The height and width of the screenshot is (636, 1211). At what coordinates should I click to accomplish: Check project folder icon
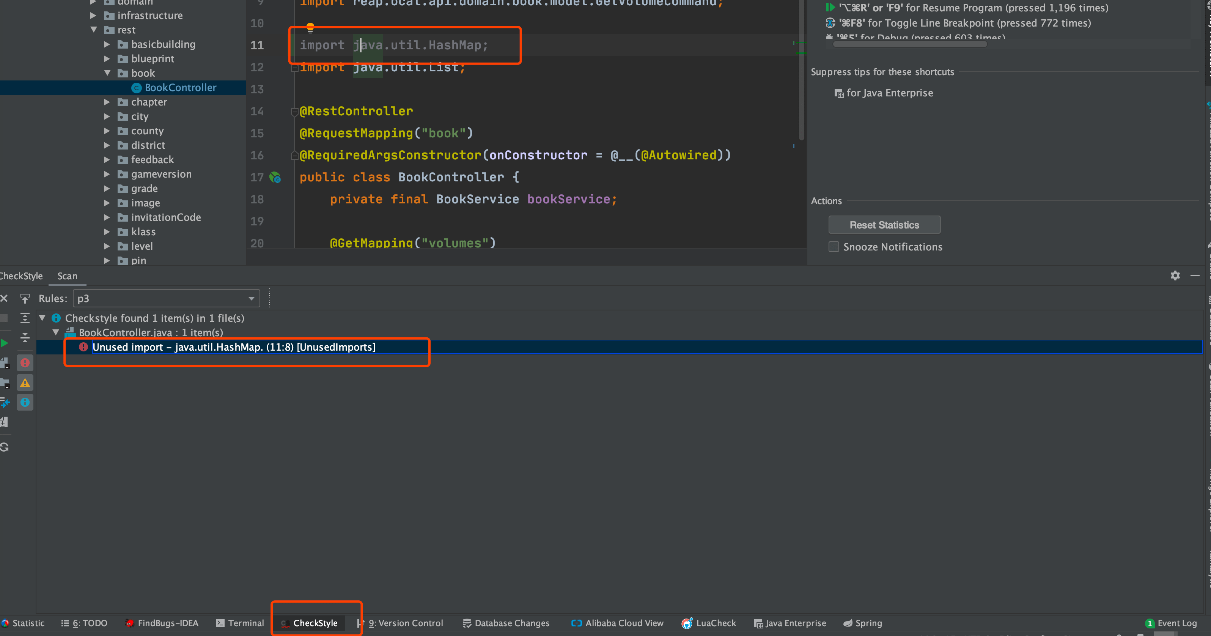pyautogui.click(x=4, y=383)
